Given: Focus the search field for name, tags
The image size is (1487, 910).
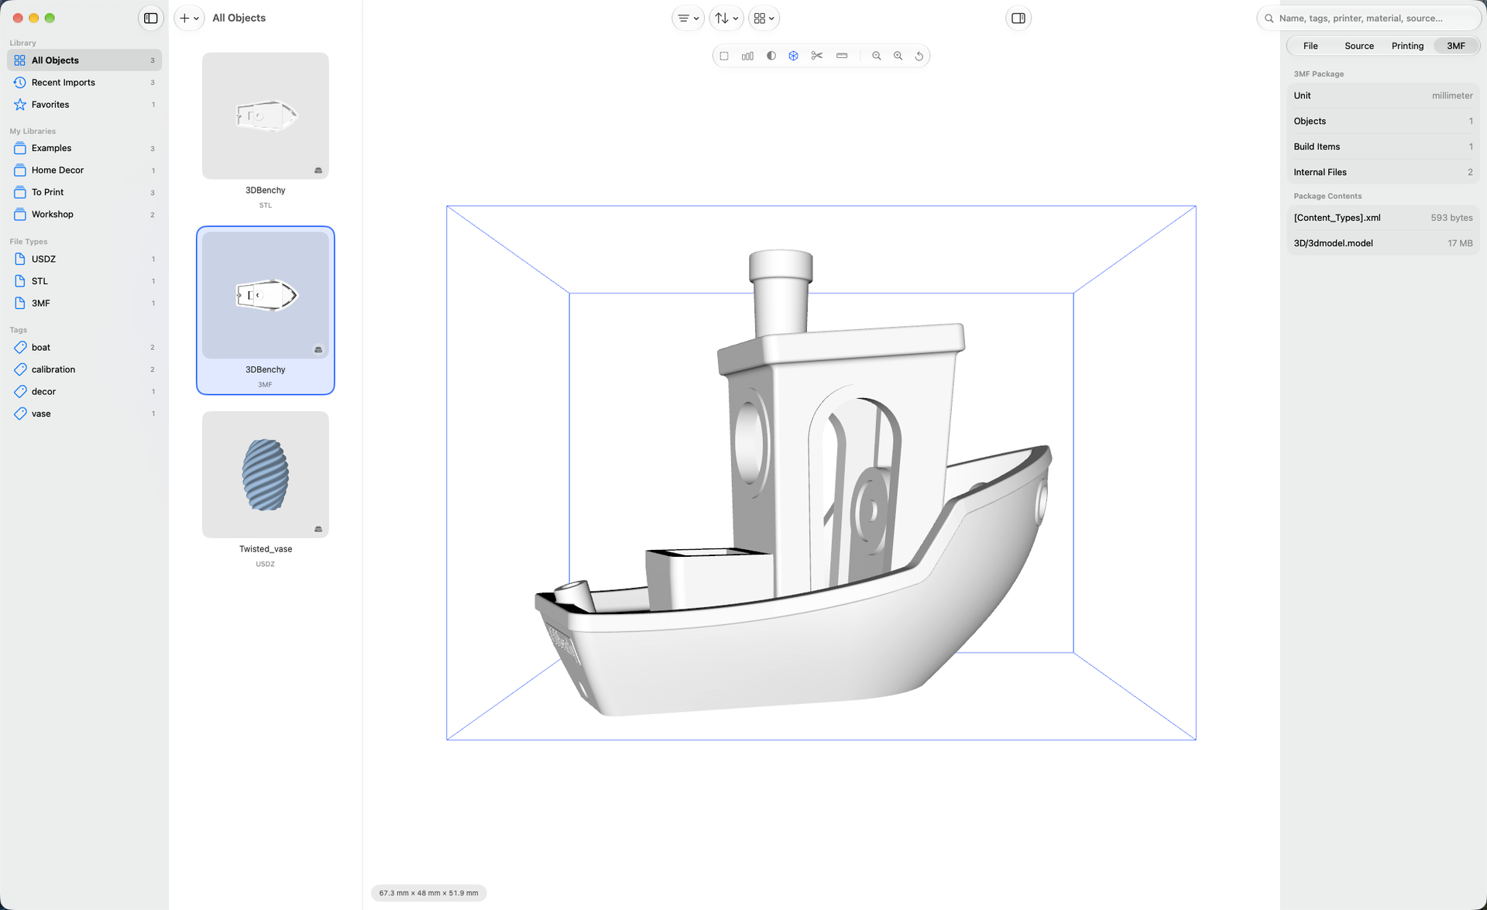Looking at the screenshot, I should 1371,18.
